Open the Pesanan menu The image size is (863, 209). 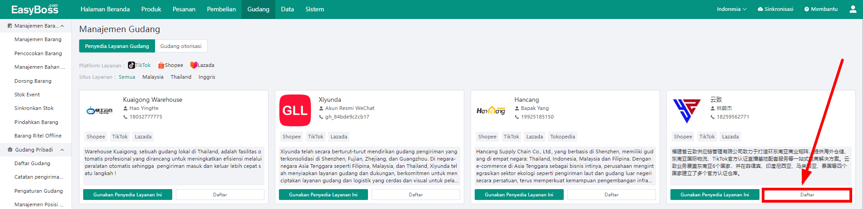tap(184, 9)
